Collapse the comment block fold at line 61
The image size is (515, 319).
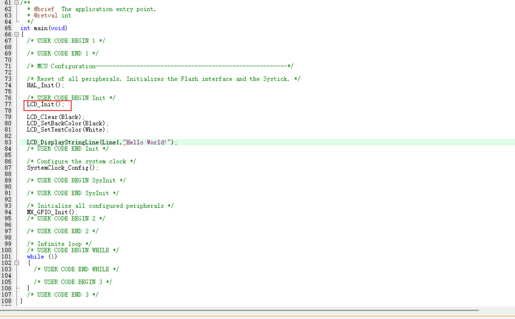pyautogui.click(x=16, y=3)
